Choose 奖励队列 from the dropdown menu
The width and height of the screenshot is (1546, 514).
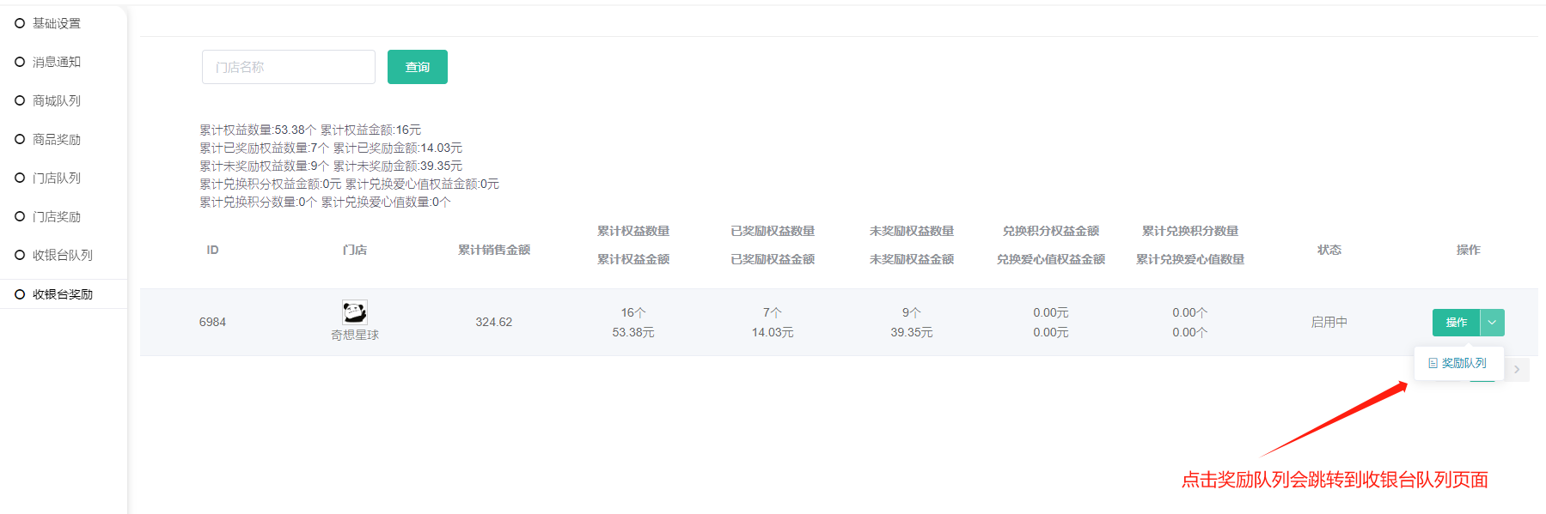point(1458,363)
